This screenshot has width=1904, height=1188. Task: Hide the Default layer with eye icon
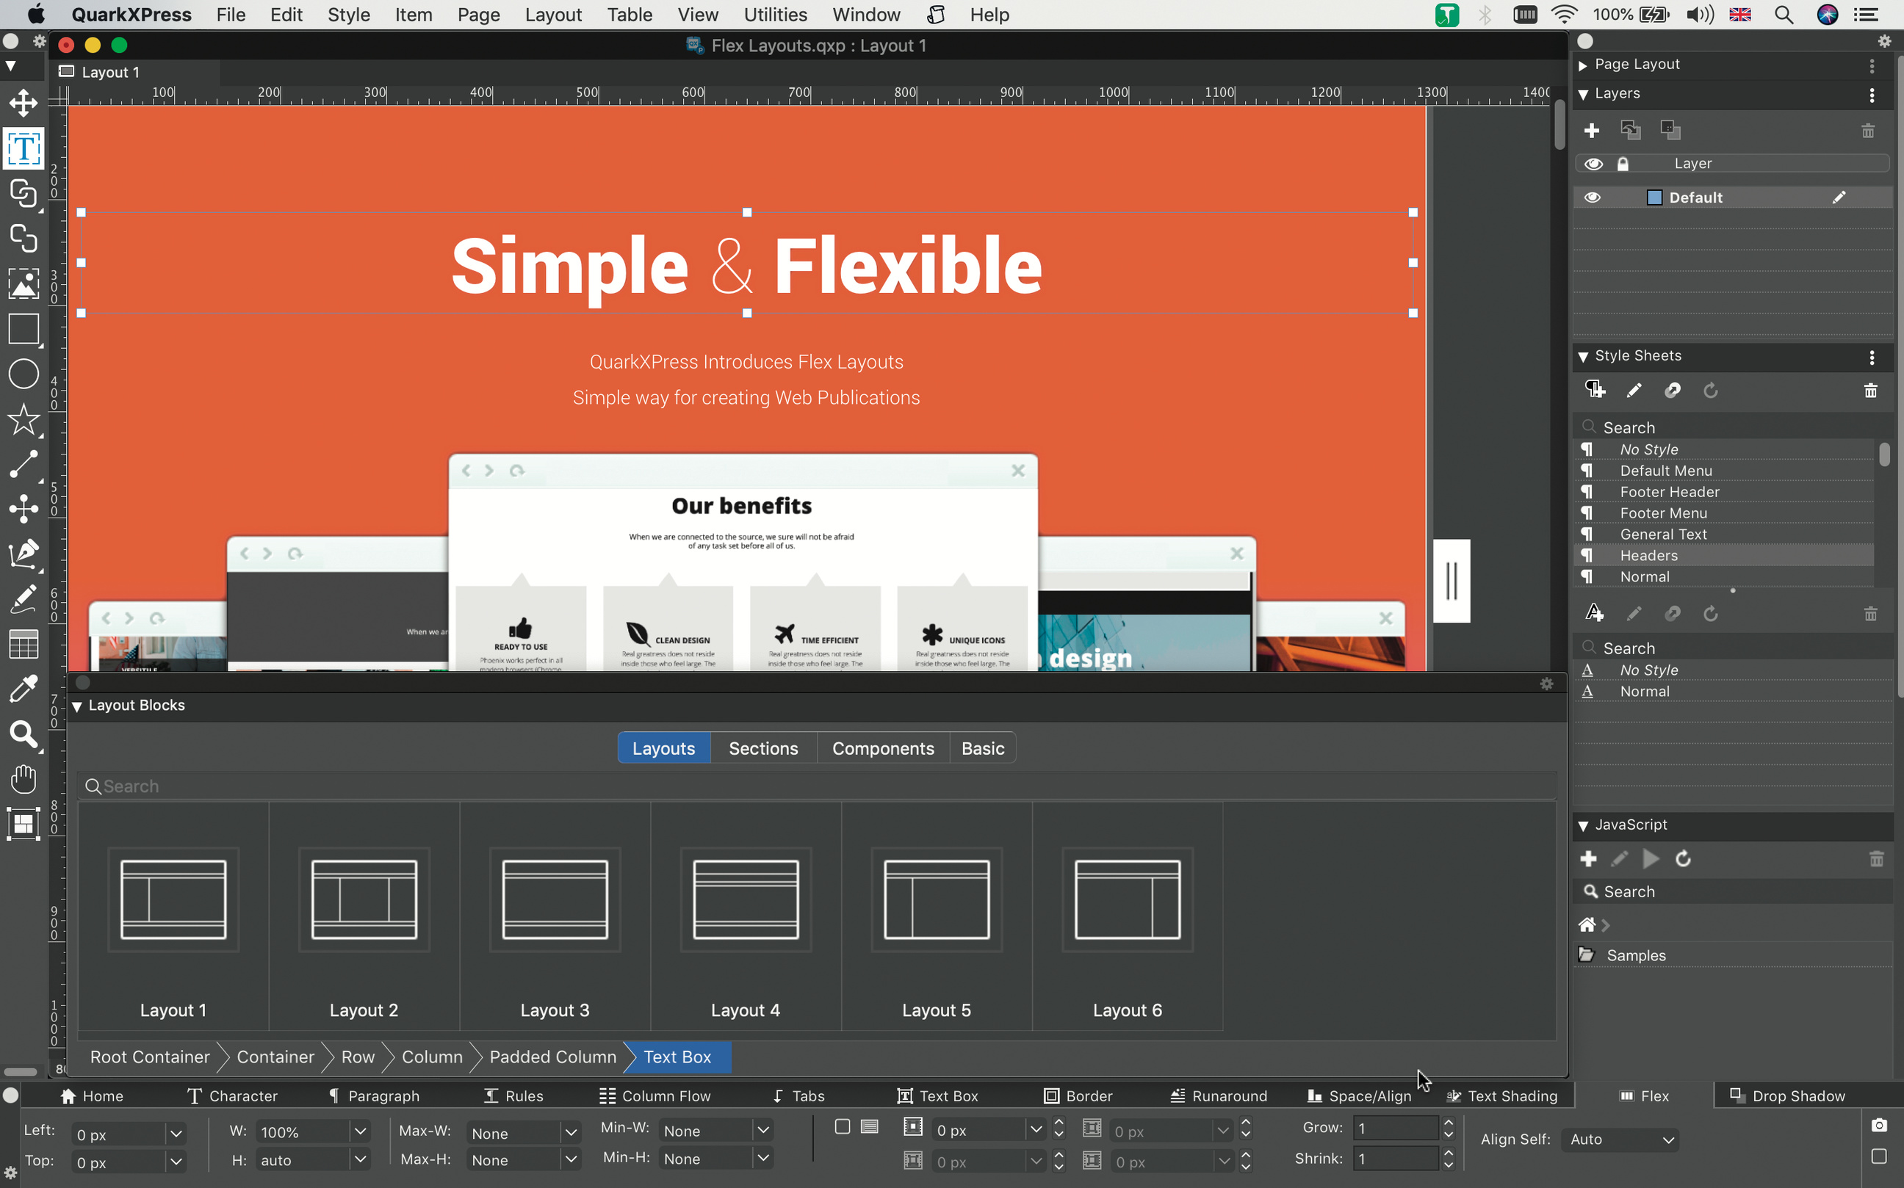[1593, 198]
